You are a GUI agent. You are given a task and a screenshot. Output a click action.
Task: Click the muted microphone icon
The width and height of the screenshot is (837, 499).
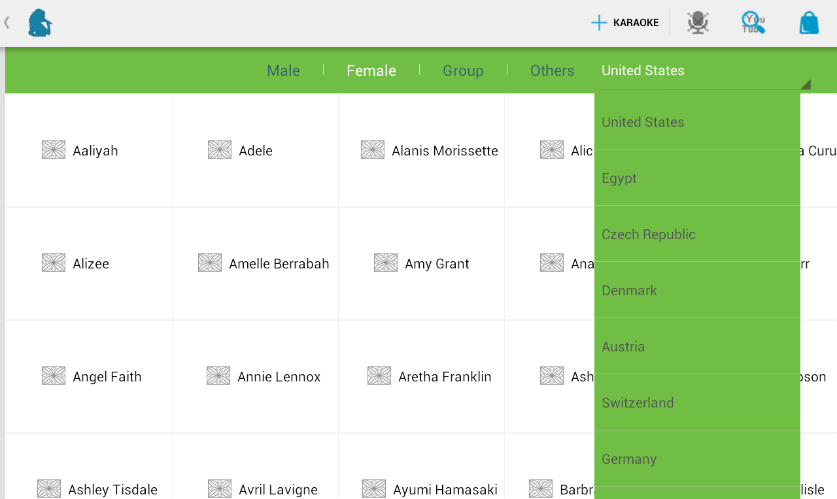tap(698, 23)
